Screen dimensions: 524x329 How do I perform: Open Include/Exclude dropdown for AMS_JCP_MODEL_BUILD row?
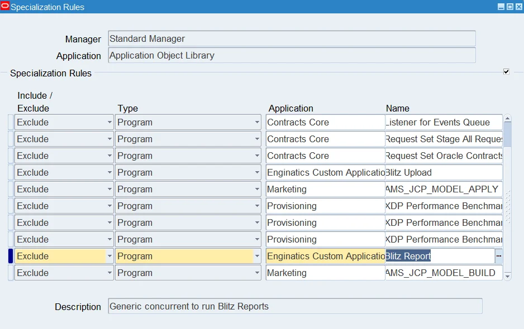(109, 273)
